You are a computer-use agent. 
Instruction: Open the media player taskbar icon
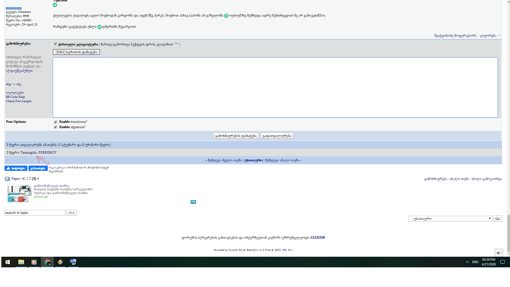click(34, 262)
